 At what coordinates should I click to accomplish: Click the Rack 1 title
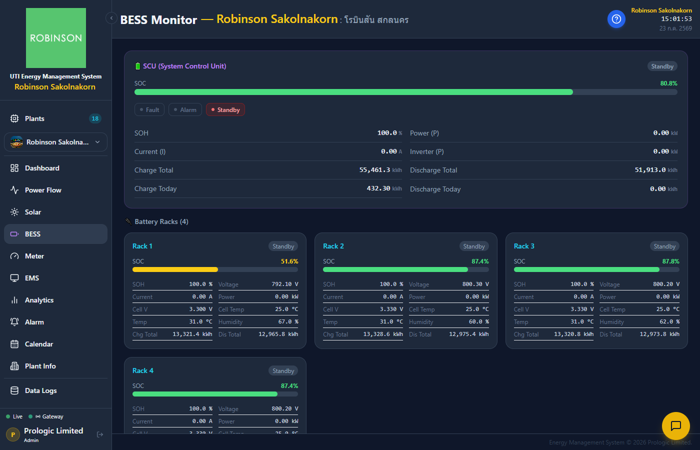[142, 246]
